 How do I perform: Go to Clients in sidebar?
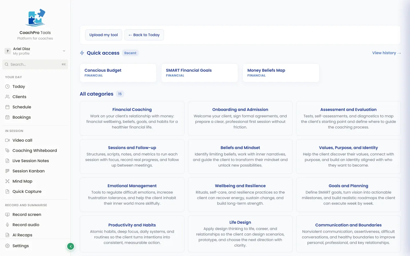35,97
